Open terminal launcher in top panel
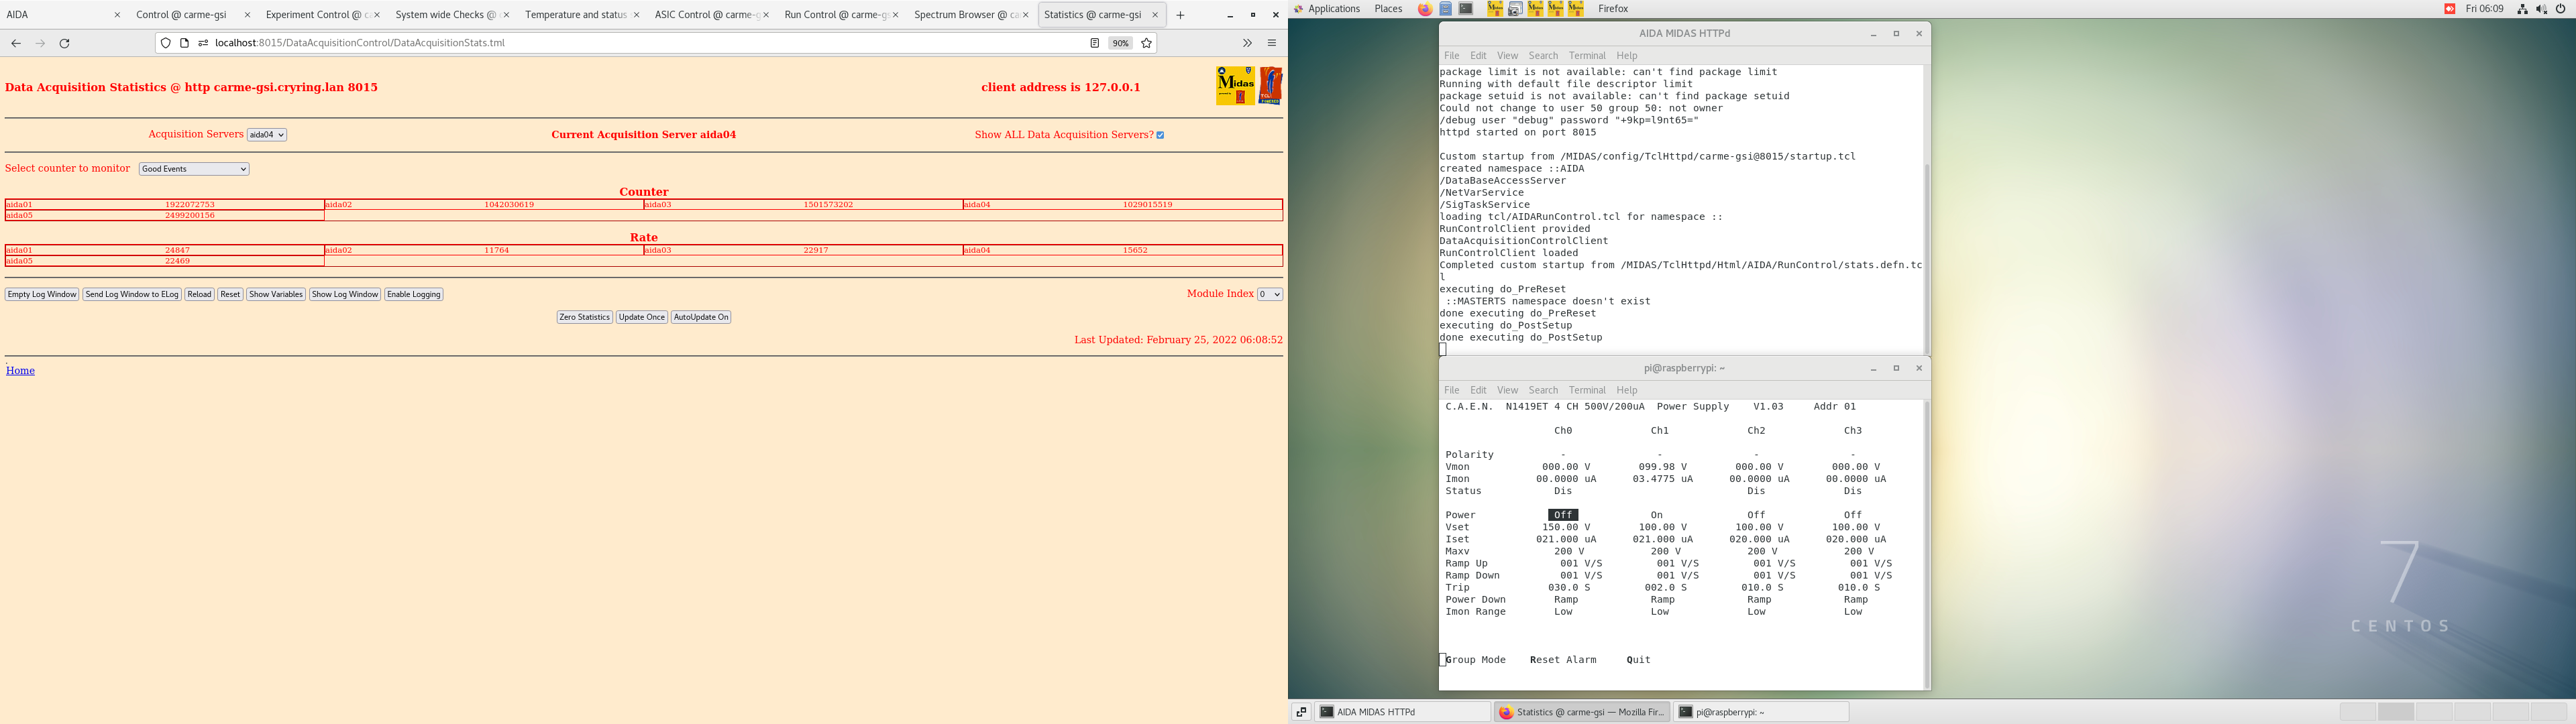This screenshot has width=2576, height=724. pyautogui.click(x=1466, y=9)
